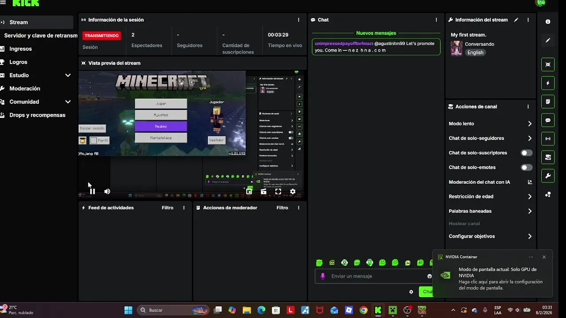Image resolution: width=566 pixels, height=318 pixels.
Task: Toggle channel actions widget in sidebar
Action: pyautogui.click(x=548, y=157)
